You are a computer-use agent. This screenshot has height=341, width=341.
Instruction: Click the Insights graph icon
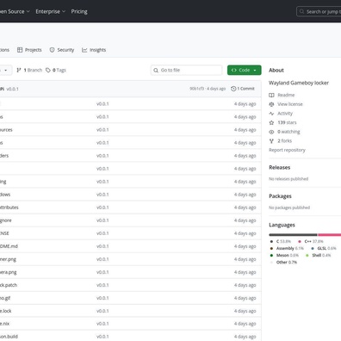click(x=84, y=50)
